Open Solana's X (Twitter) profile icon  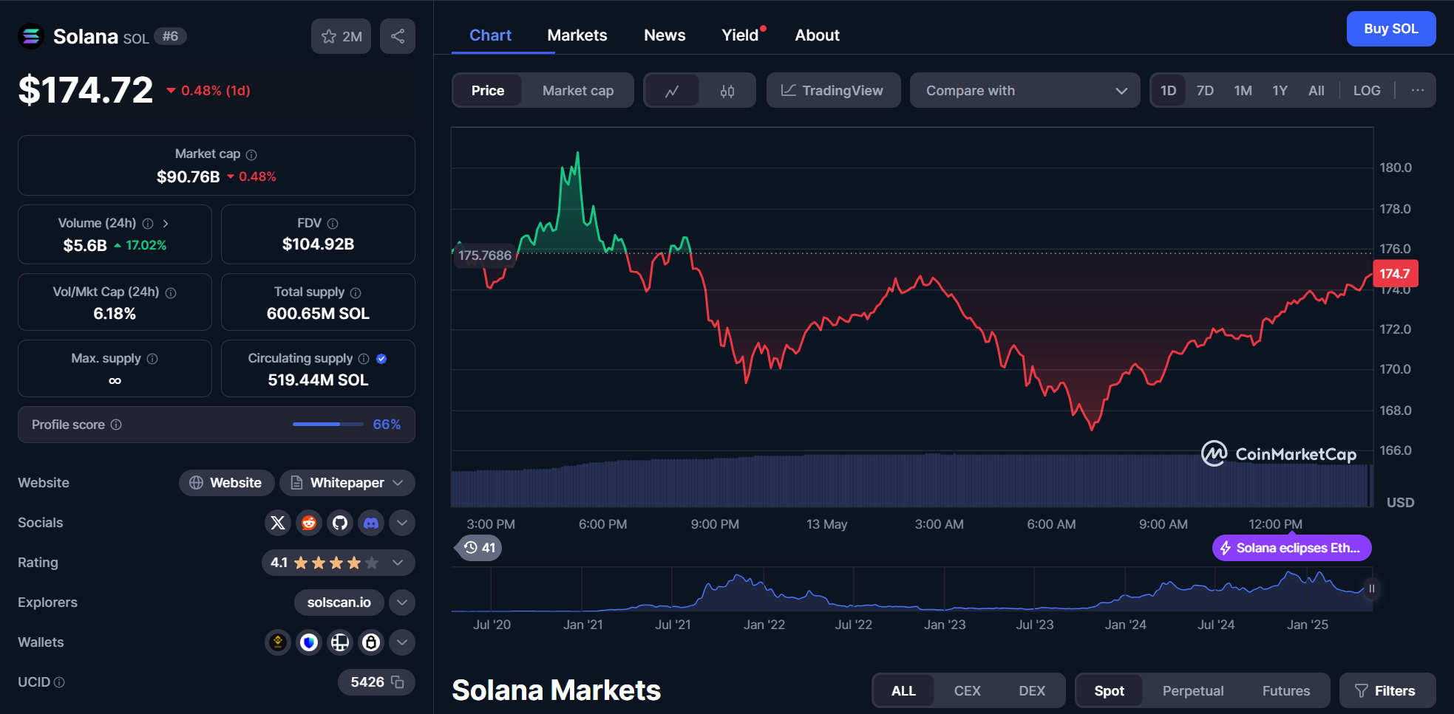pos(277,522)
